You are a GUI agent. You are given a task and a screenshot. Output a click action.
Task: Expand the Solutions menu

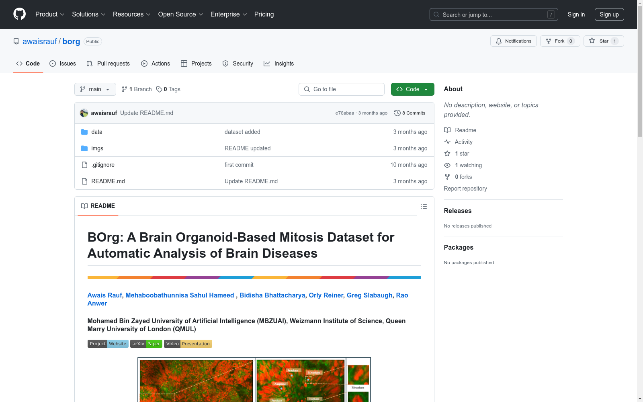[x=88, y=14]
